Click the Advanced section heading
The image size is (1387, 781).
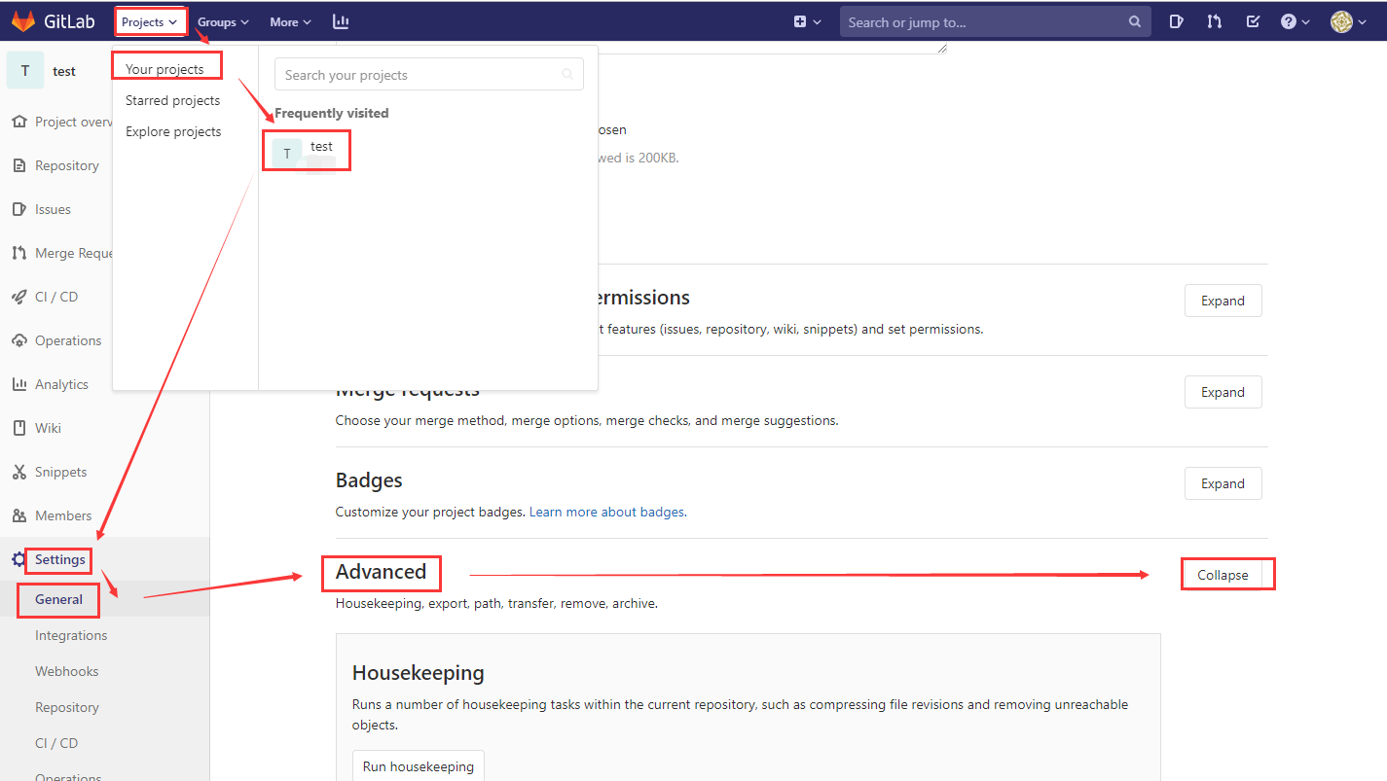click(381, 572)
